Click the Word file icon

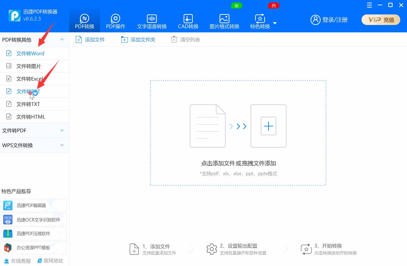click(x=9, y=53)
